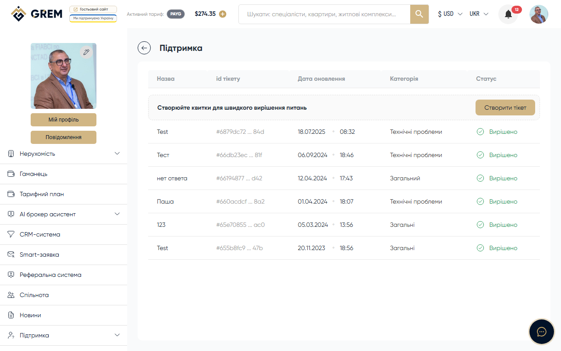
Task: Collapse the Підтримка sidebar section chevron
Action: [x=117, y=335]
